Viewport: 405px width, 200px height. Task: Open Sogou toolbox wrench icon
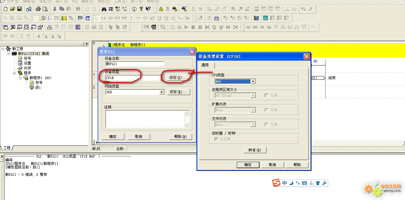[324, 183]
